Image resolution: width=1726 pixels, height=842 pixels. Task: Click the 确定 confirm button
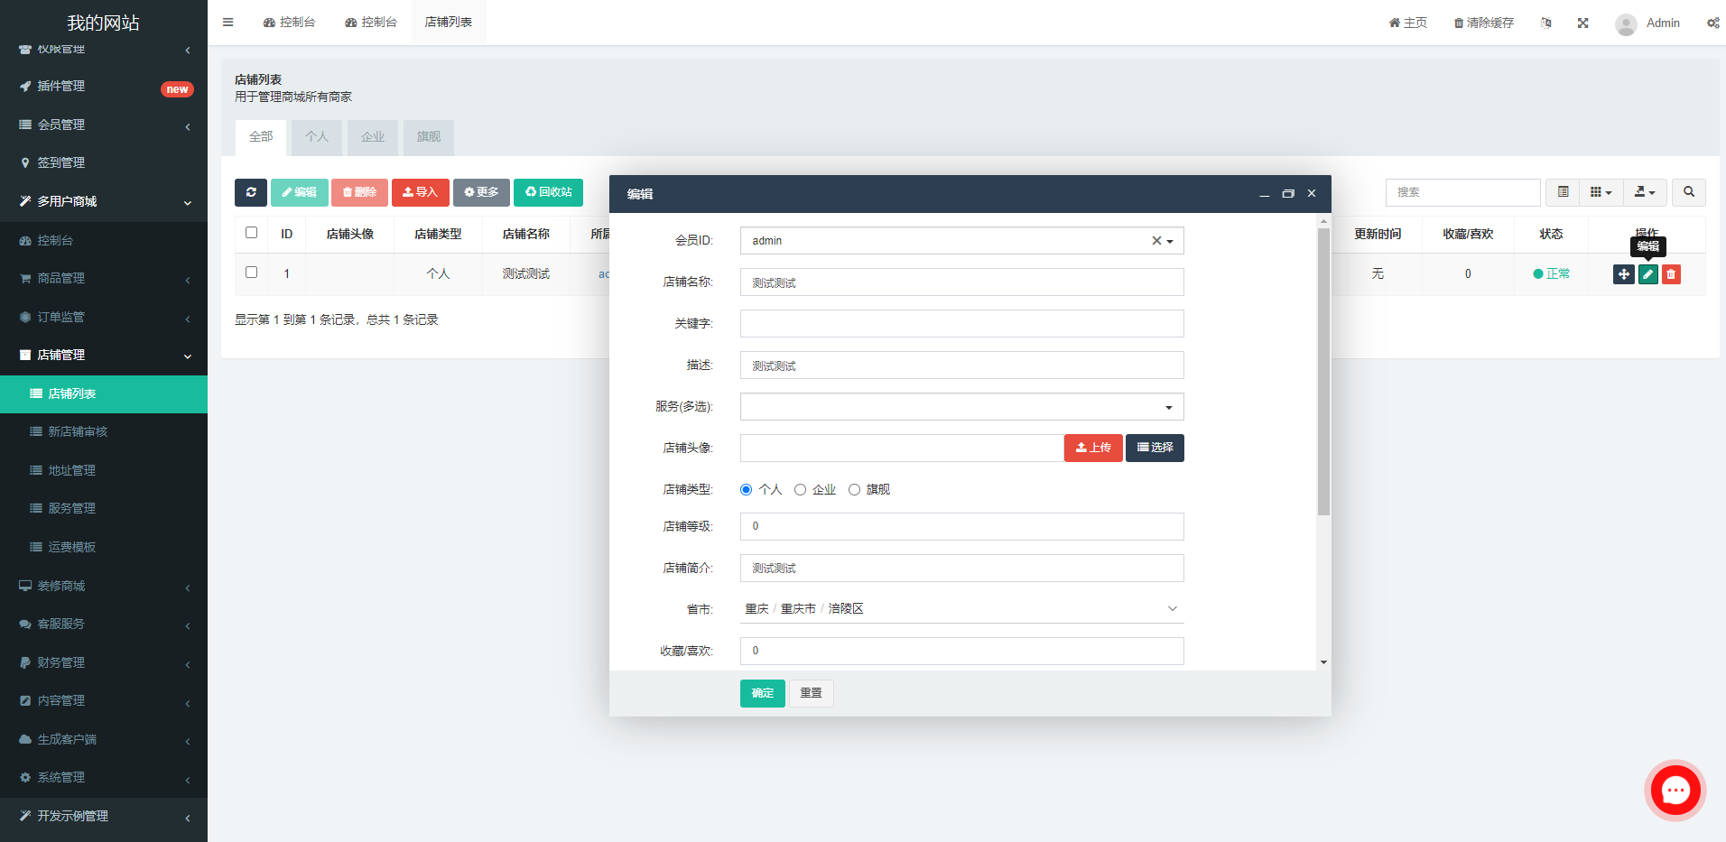click(763, 693)
